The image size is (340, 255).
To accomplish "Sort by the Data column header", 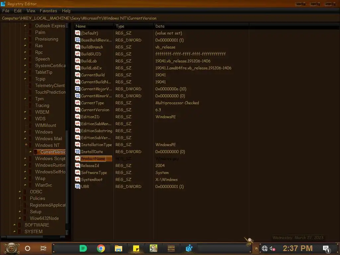I will point(201,26).
